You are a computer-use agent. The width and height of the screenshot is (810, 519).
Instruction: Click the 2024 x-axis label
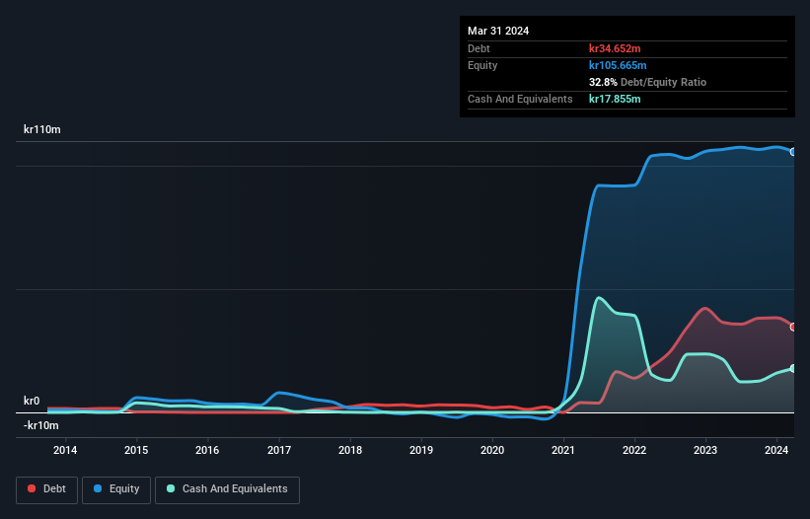776,450
